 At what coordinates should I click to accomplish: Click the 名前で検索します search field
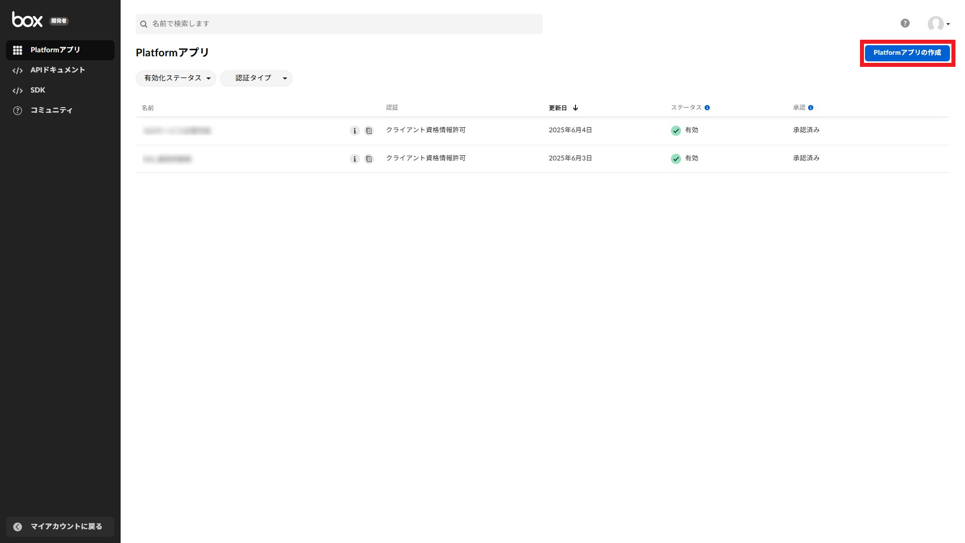(339, 24)
